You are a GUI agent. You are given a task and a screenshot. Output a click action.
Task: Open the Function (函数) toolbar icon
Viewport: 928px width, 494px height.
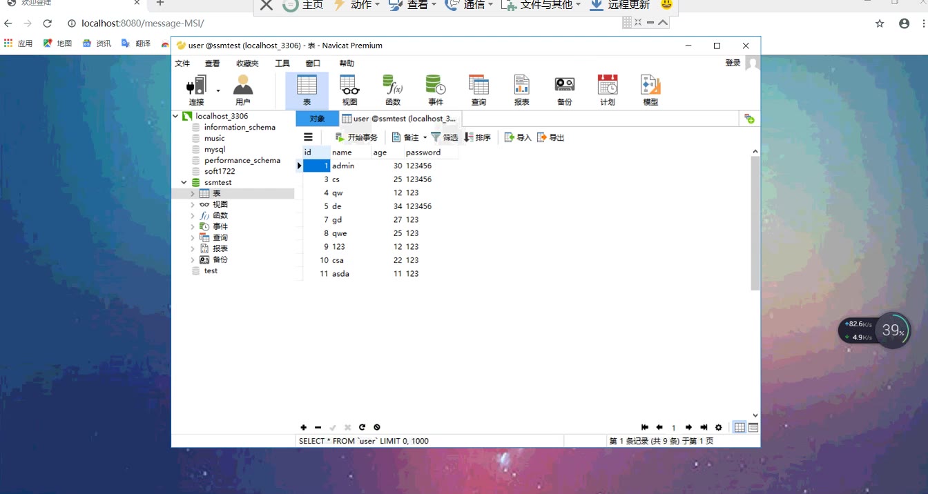(x=393, y=86)
